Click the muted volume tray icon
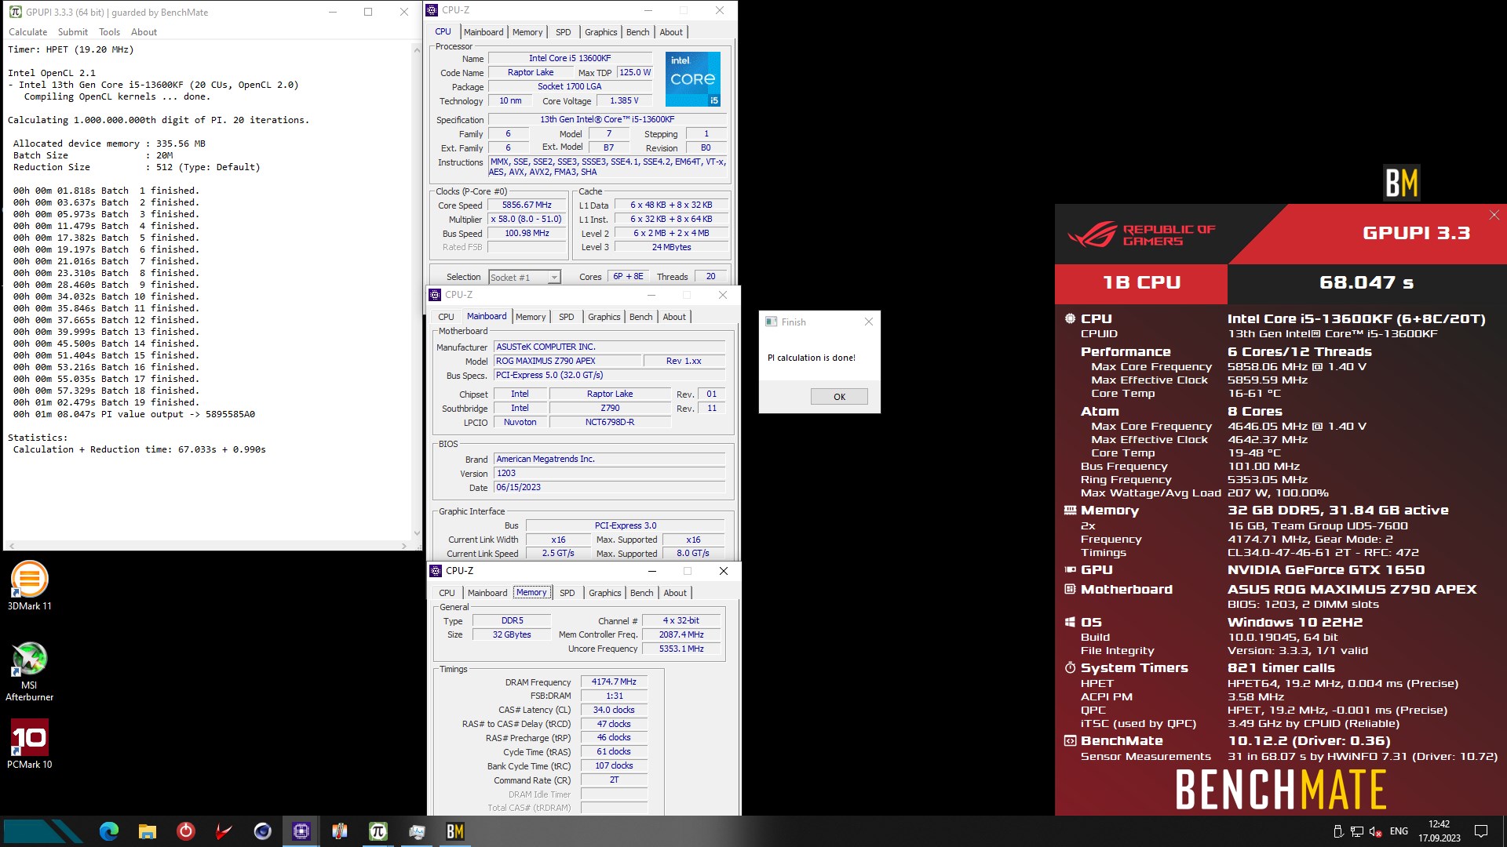The width and height of the screenshot is (1507, 847). click(x=1376, y=831)
